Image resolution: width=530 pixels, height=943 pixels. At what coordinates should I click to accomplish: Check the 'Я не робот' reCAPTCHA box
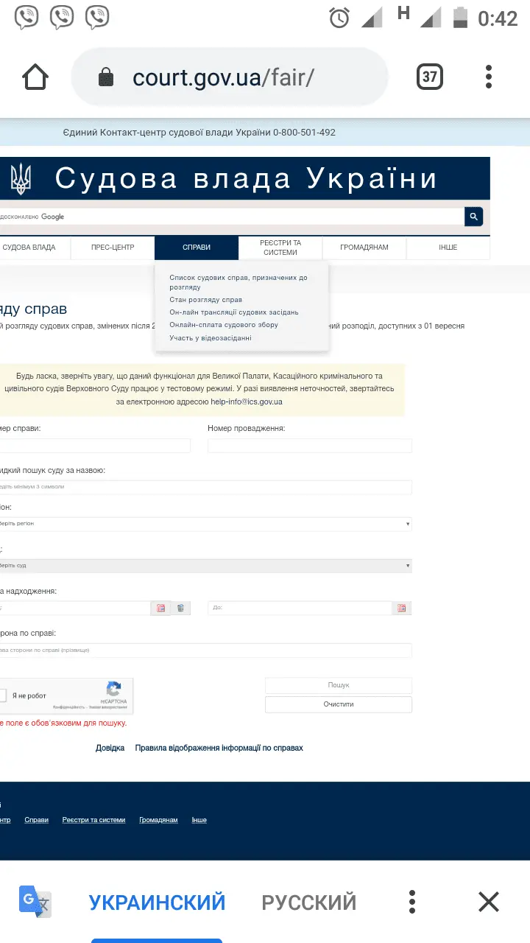(x=3, y=695)
